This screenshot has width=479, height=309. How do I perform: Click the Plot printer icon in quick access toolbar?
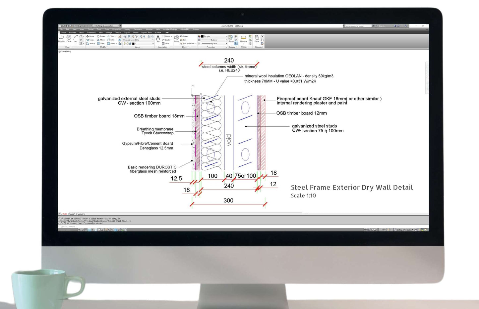[x=80, y=26]
